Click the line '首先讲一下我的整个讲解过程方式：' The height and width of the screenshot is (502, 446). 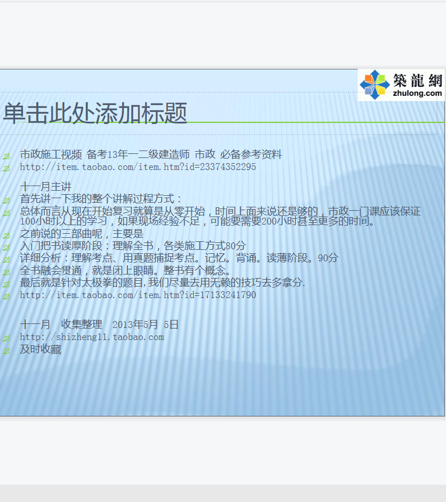(101, 199)
